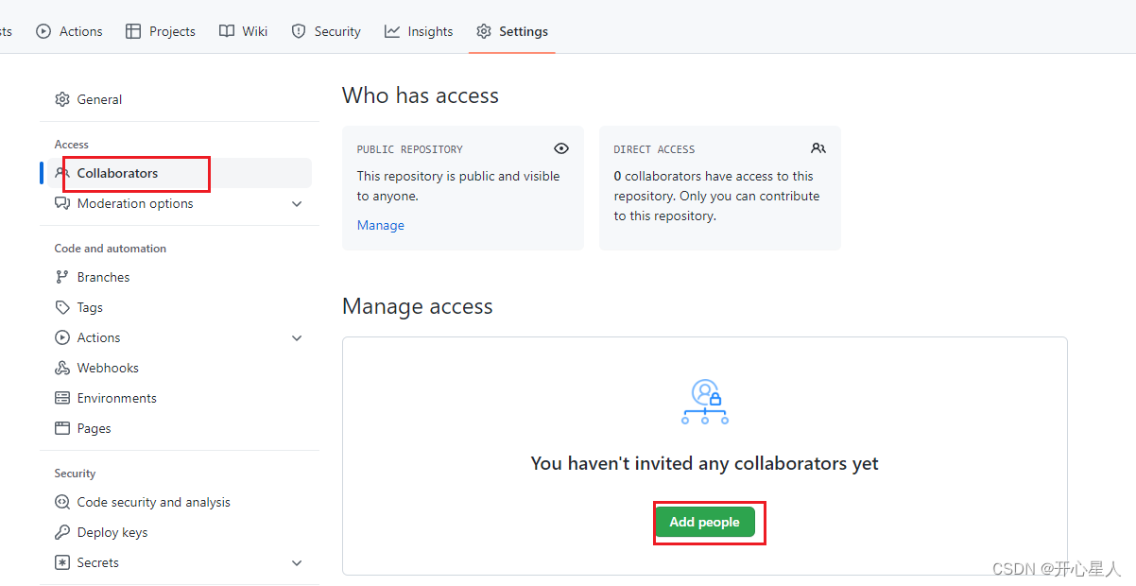Click the gear icon next to General

click(x=62, y=99)
